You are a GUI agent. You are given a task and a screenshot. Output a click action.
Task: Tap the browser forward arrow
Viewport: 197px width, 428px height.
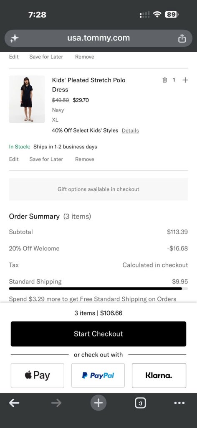(56, 403)
